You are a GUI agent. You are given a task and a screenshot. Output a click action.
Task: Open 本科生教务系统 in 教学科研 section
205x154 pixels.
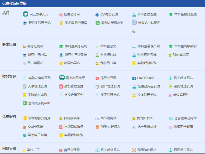pos(76,46)
